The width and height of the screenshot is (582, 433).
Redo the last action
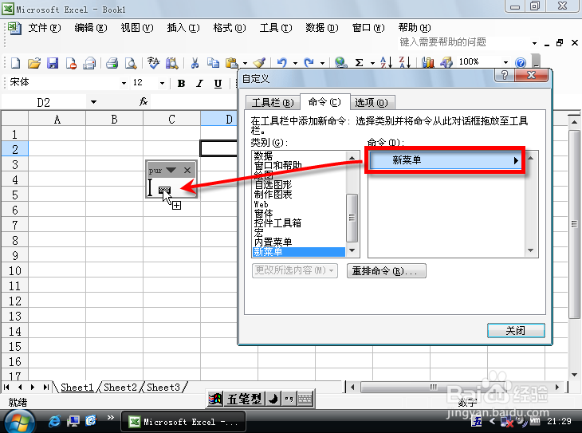(309, 63)
